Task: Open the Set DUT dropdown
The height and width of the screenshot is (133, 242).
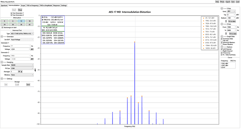Action: [22, 40]
